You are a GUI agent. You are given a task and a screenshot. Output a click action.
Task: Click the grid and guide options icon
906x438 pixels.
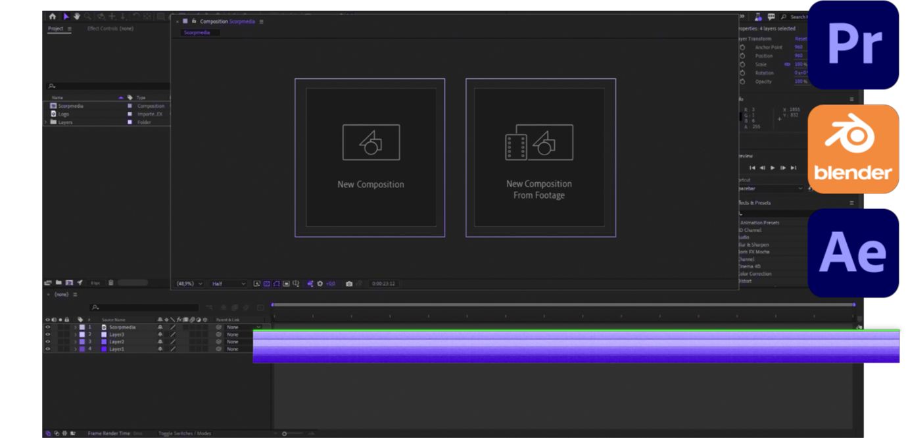point(297,283)
